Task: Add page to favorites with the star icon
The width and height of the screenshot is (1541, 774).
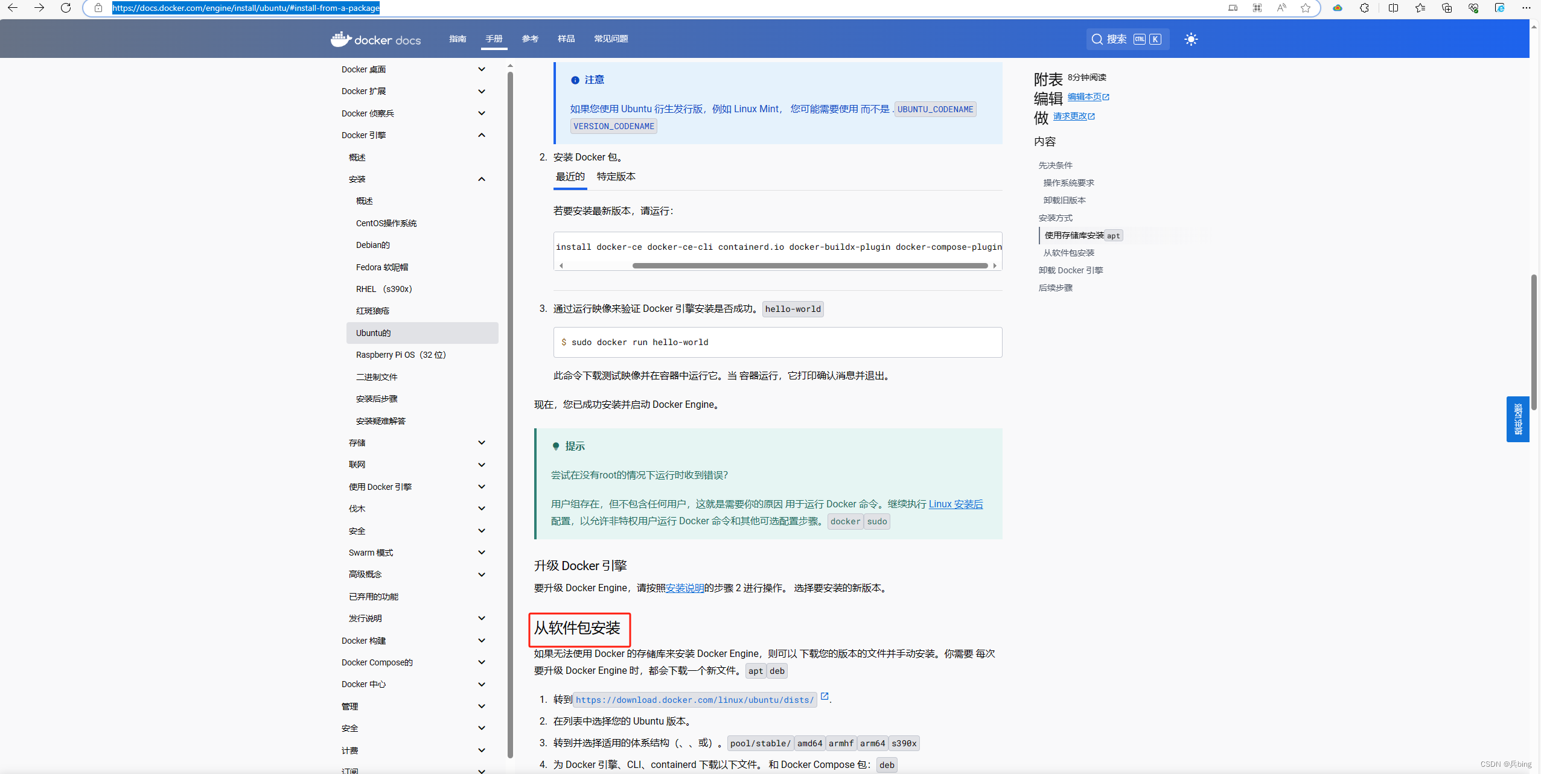Action: point(1306,8)
